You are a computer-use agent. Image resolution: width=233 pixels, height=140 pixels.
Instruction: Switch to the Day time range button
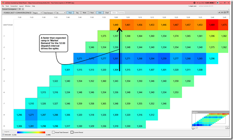[77, 13]
